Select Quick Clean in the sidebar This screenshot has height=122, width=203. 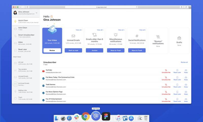click(26, 21)
